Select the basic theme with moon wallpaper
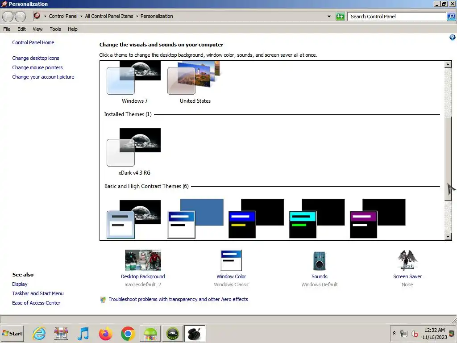Screen dimensions: 457x343 pos(134,219)
